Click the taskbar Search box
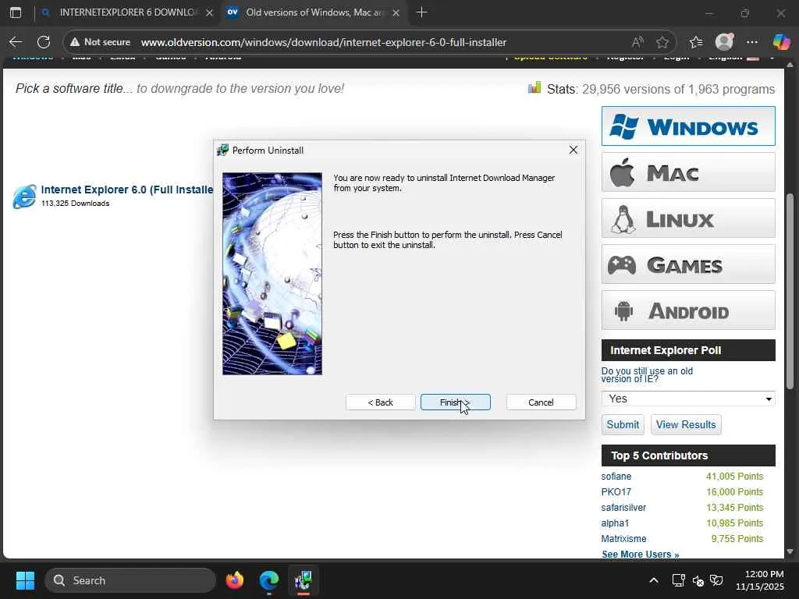This screenshot has width=799, height=599. [130, 580]
